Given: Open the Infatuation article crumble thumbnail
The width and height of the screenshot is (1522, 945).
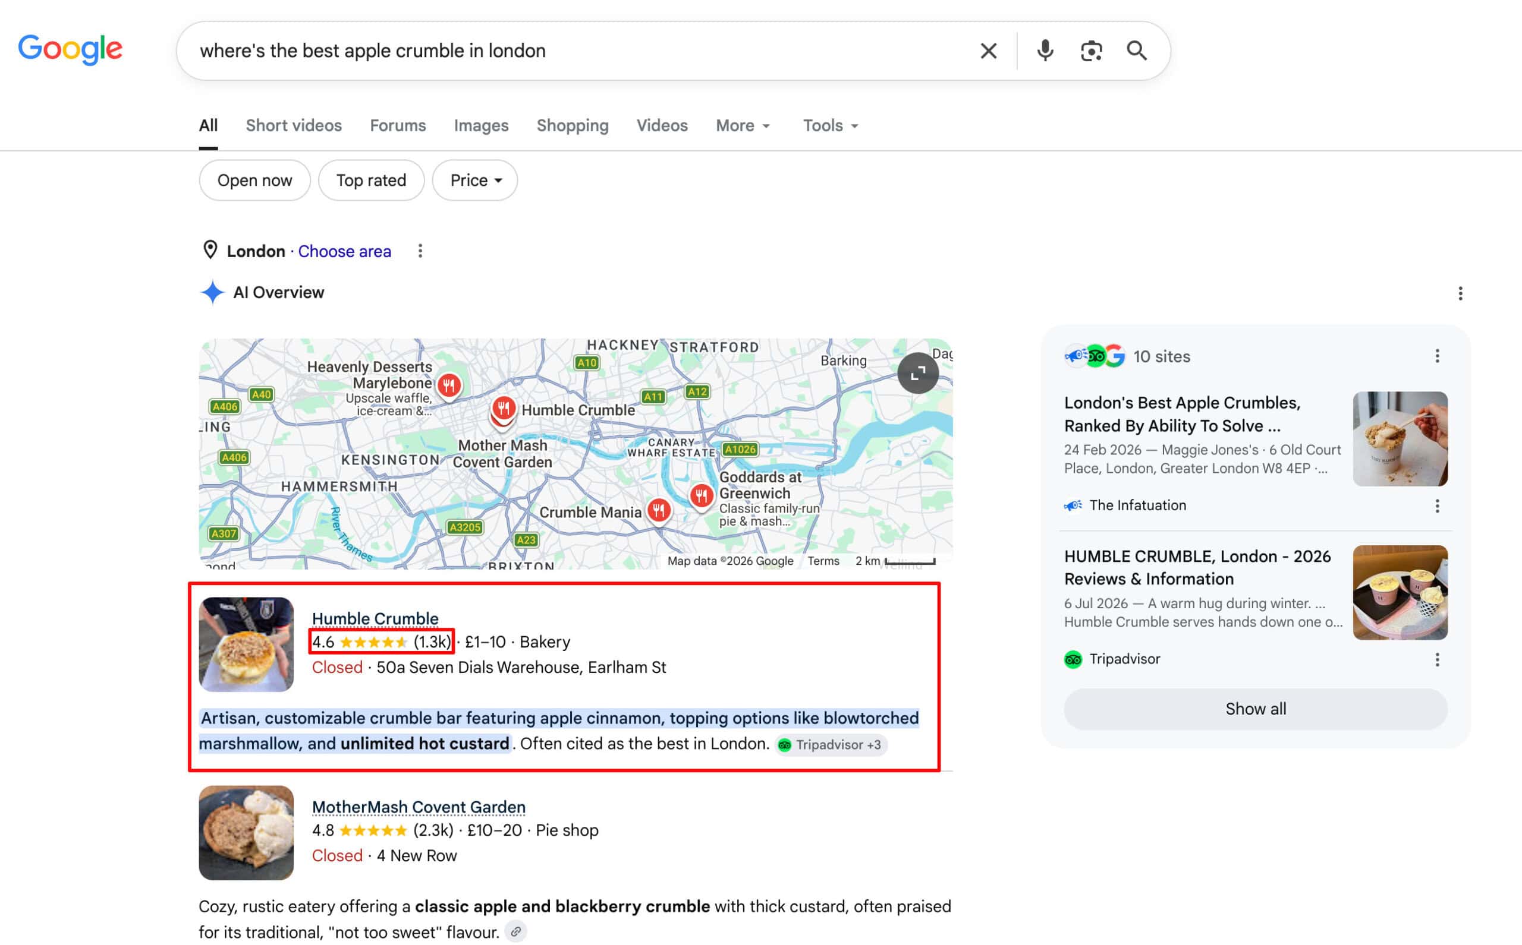Looking at the screenshot, I should 1400,439.
